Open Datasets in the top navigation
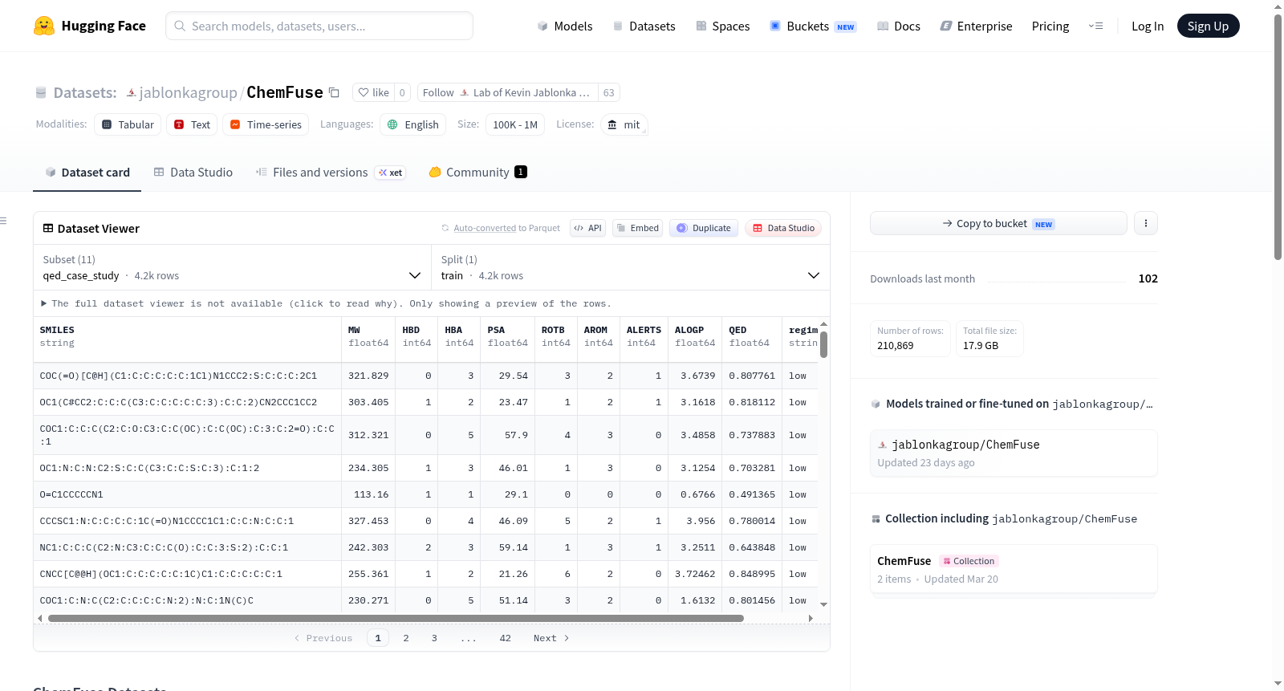 tap(644, 26)
